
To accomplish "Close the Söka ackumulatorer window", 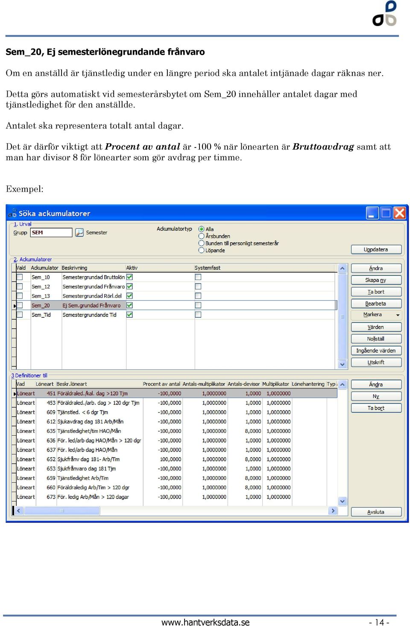I will (400, 213).
